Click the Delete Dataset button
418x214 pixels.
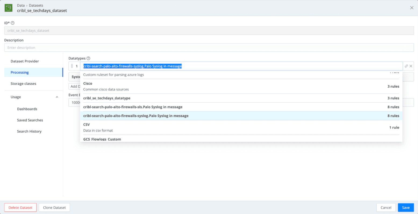(x=20, y=208)
